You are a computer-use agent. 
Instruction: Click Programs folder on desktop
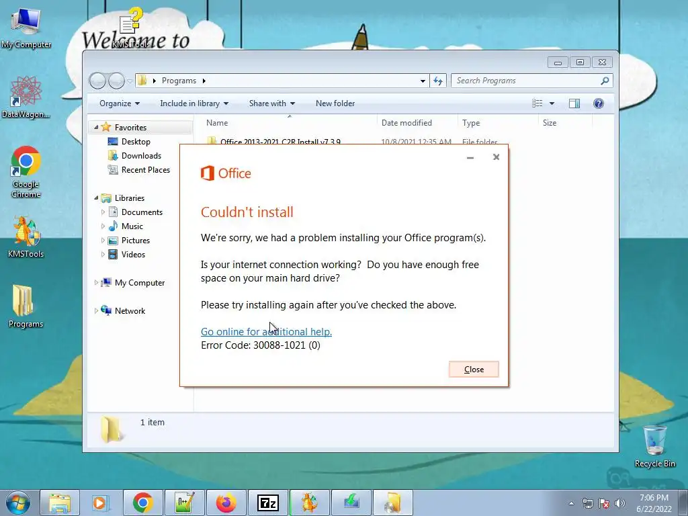pyautogui.click(x=26, y=306)
